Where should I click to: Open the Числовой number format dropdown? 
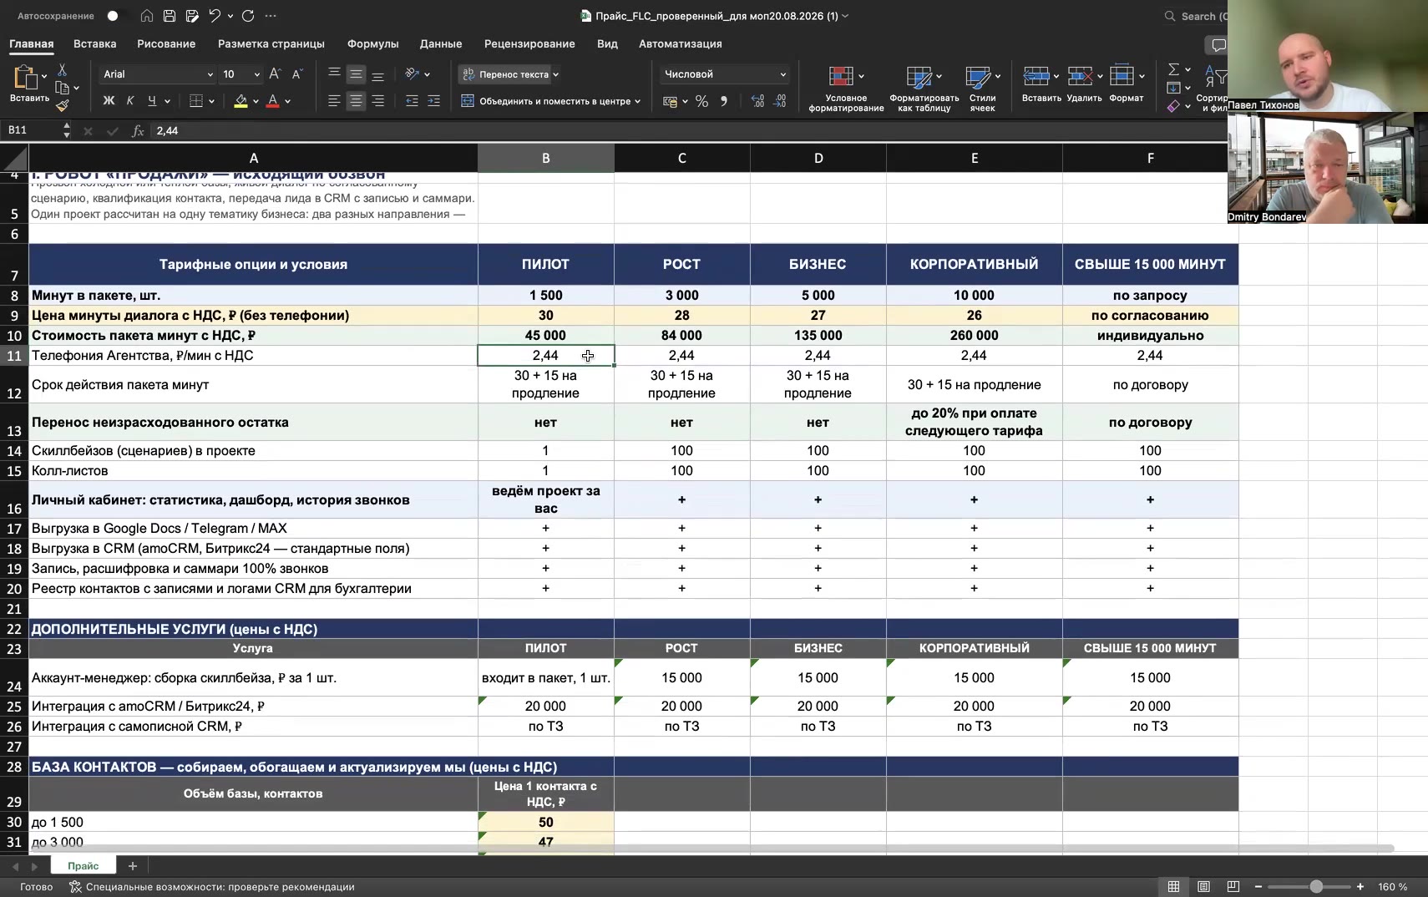(782, 74)
